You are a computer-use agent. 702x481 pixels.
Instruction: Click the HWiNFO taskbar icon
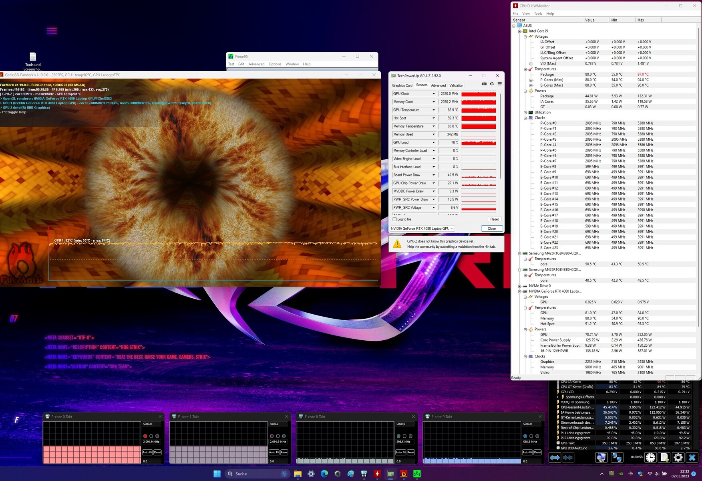click(x=364, y=474)
